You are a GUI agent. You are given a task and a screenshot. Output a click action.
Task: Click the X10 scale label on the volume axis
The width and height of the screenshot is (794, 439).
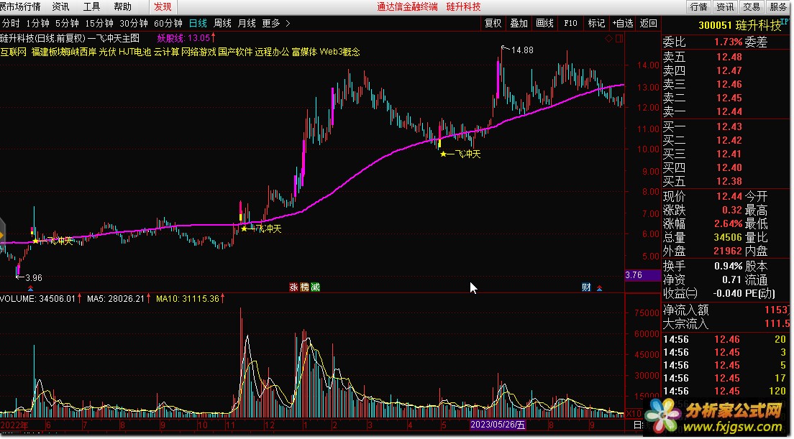pyautogui.click(x=634, y=414)
